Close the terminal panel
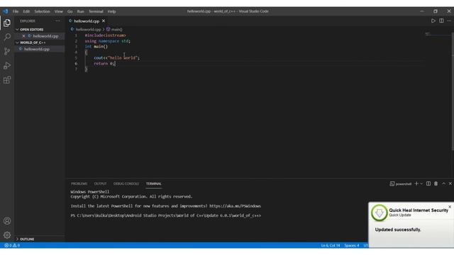This screenshot has width=454, height=255. 450,183
